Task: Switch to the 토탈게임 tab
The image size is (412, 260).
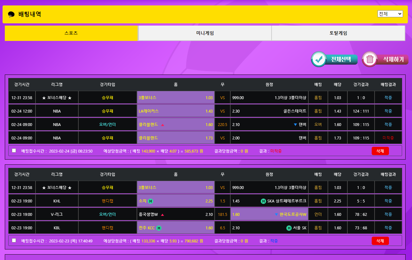Action: [x=338, y=33]
